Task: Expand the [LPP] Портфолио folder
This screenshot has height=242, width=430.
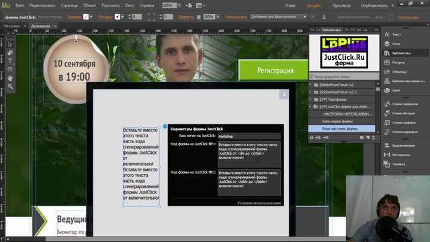Action: click(x=310, y=99)
